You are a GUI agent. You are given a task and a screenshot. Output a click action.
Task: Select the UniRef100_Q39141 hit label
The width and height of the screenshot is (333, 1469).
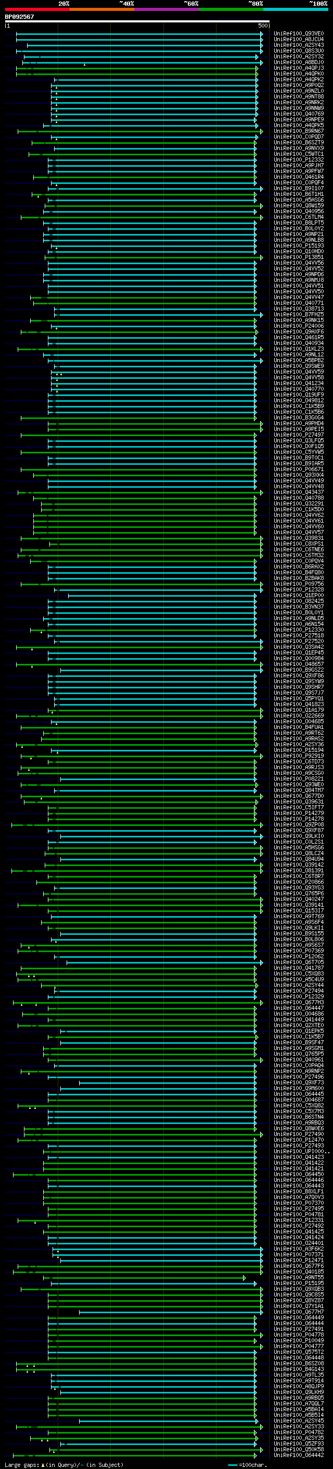click(x=299, y=905)
